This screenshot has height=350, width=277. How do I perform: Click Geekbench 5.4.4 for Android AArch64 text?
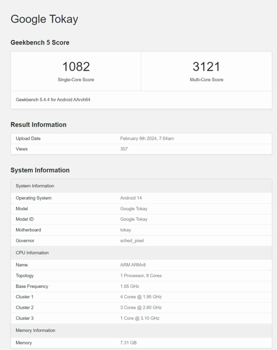click(x=53, y=100)
